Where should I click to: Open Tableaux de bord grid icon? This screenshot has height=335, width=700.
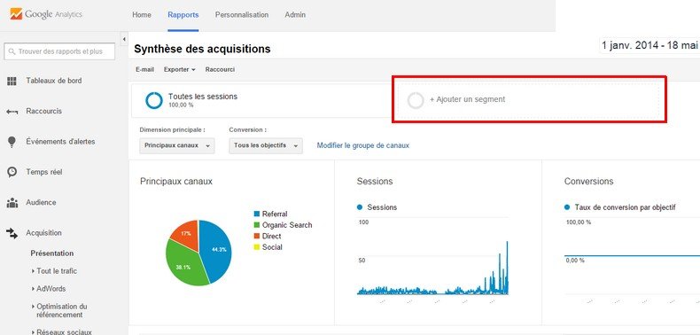click(x=12, y=82)
